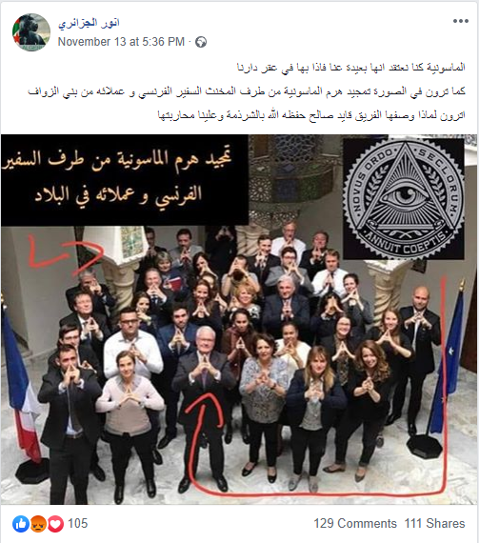
Task: Click the first line of Arabic post text
Action: click(351, 68)
